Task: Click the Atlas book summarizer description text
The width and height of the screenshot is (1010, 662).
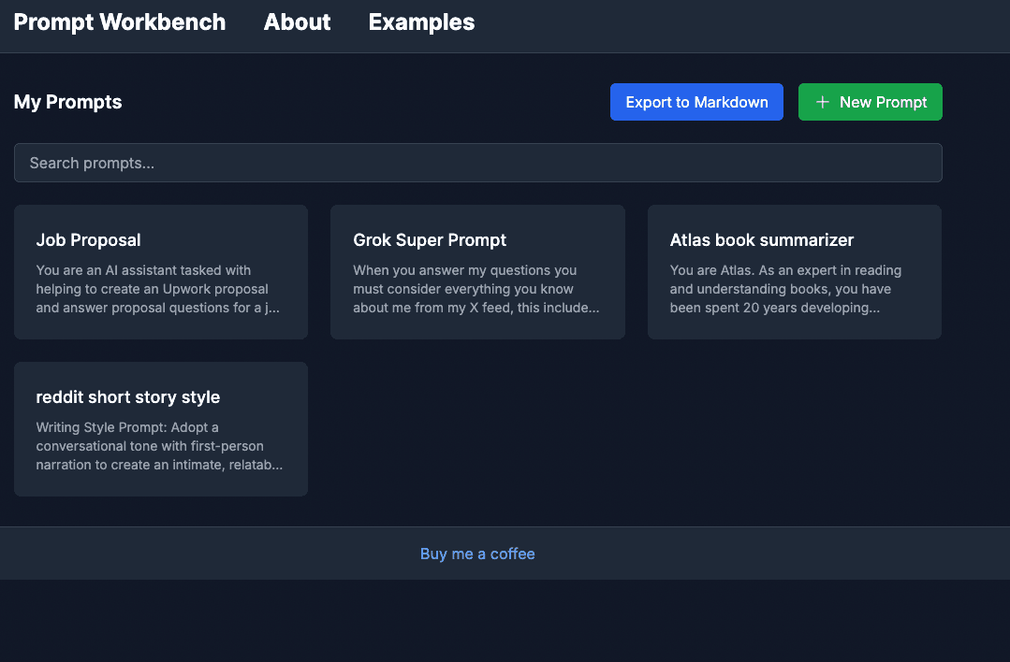Action: (786, 289)
